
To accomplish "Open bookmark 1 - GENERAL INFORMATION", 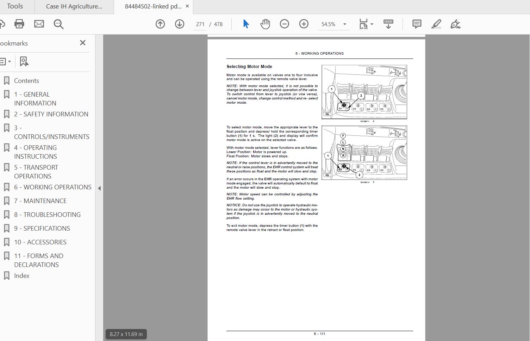I will point(35,99).
